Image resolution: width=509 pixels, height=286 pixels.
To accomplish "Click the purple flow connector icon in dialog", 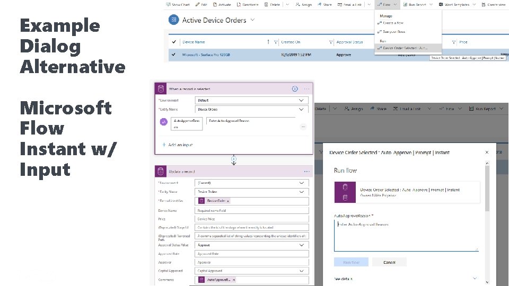I will pos(345,192).
